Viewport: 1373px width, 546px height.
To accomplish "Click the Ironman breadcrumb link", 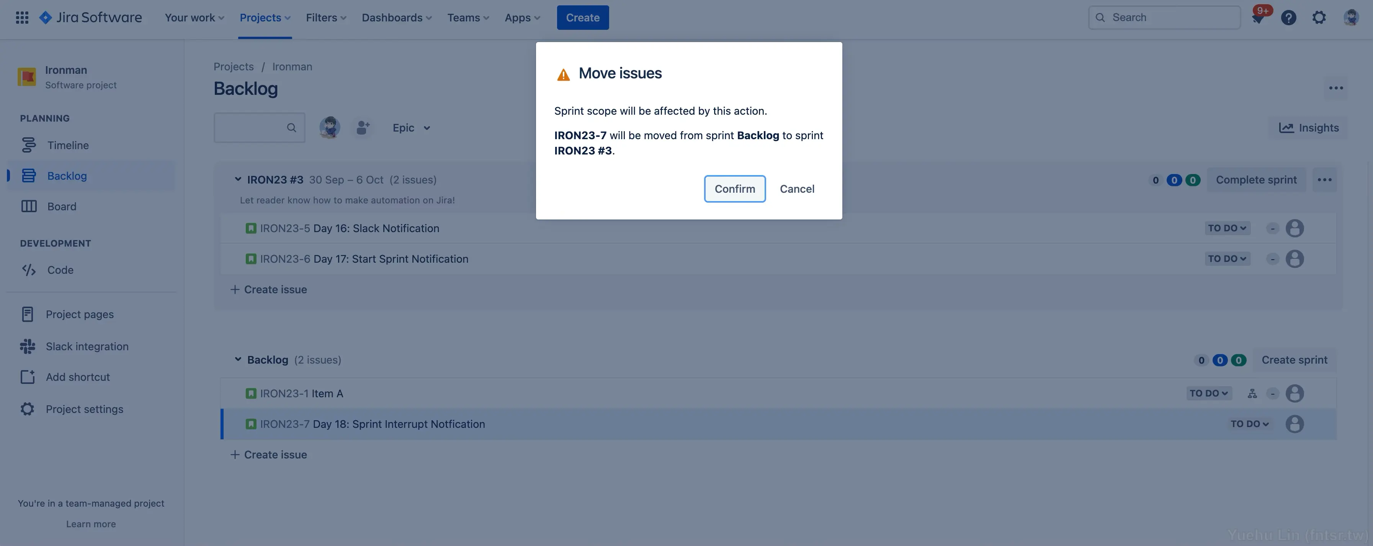I will (292, 67).
